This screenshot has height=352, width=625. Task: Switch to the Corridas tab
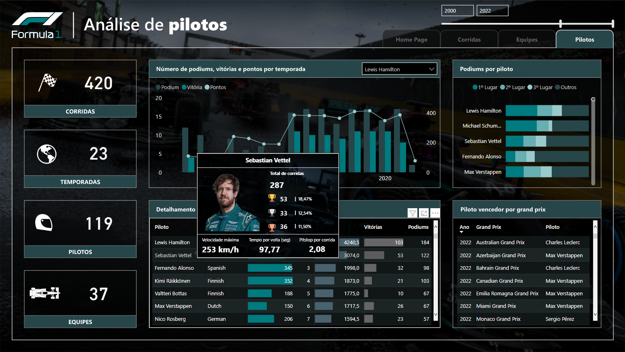click(x=469, y=39)
